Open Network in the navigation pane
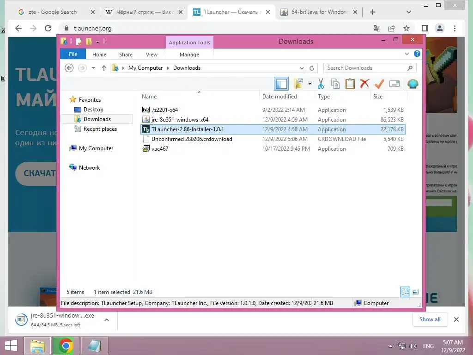The image size is (473, 355). pyautogui.click(x=89, y=167)
